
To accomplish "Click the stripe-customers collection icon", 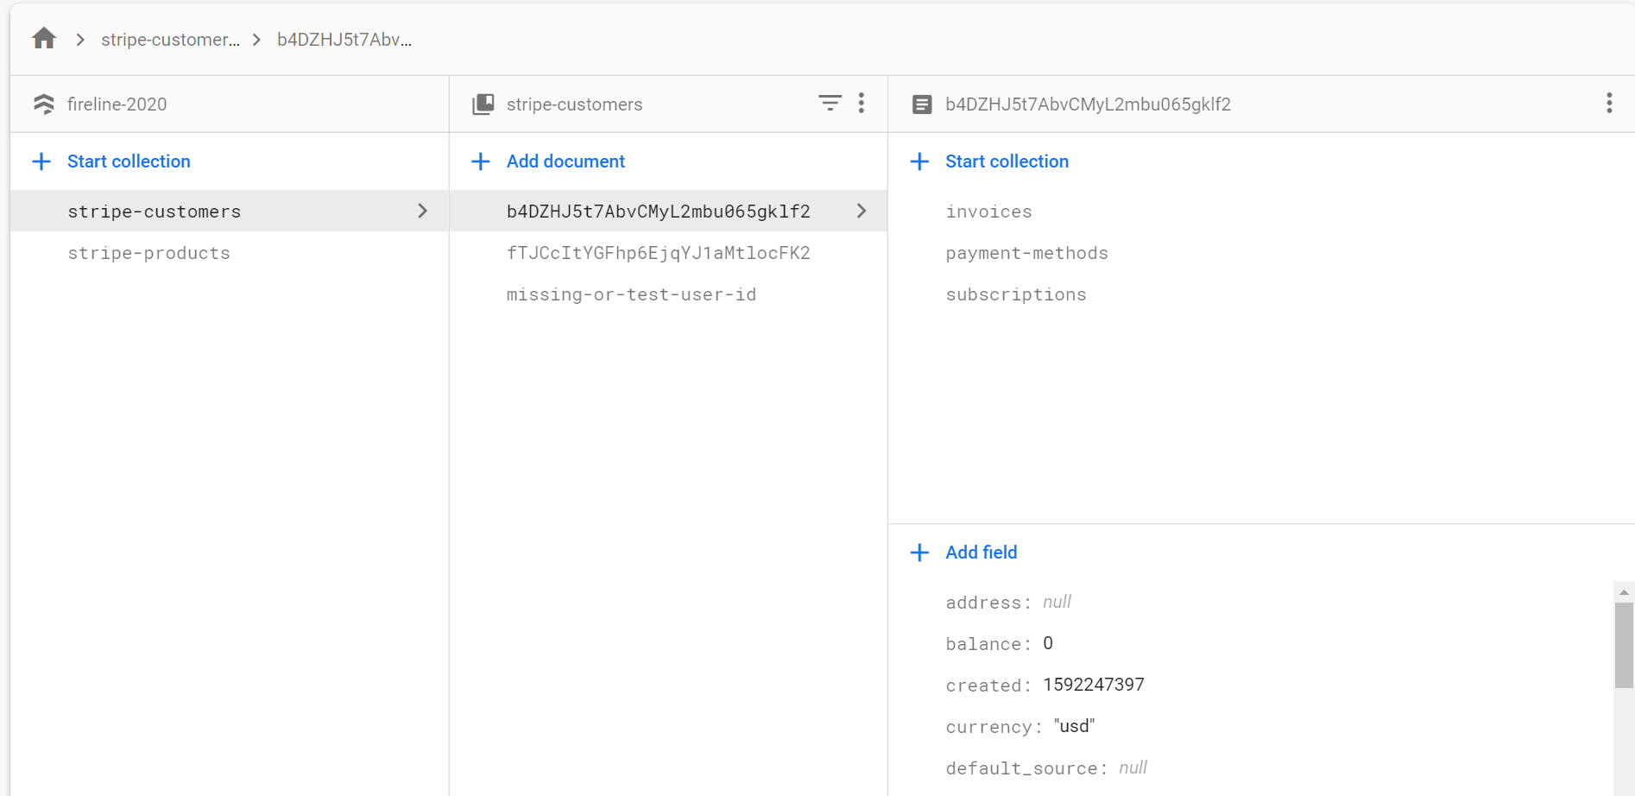I will 483,104.
